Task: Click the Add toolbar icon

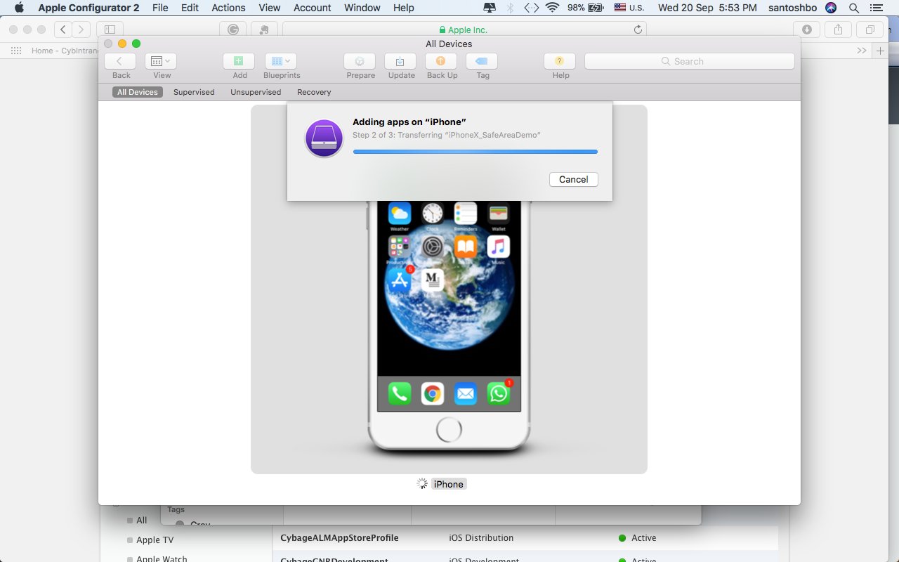Action: tap(239, 61)
